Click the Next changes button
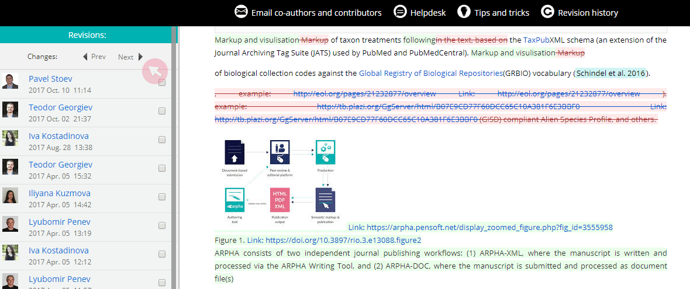The width and height of the screenshot is (690, 289). (130, 57)
